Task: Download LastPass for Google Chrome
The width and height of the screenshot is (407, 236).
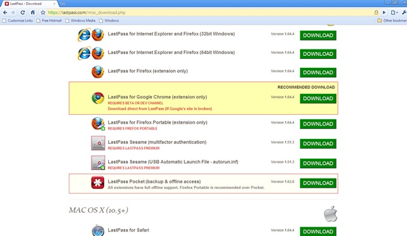Action: pyautogui.click(x=318, y=98)
